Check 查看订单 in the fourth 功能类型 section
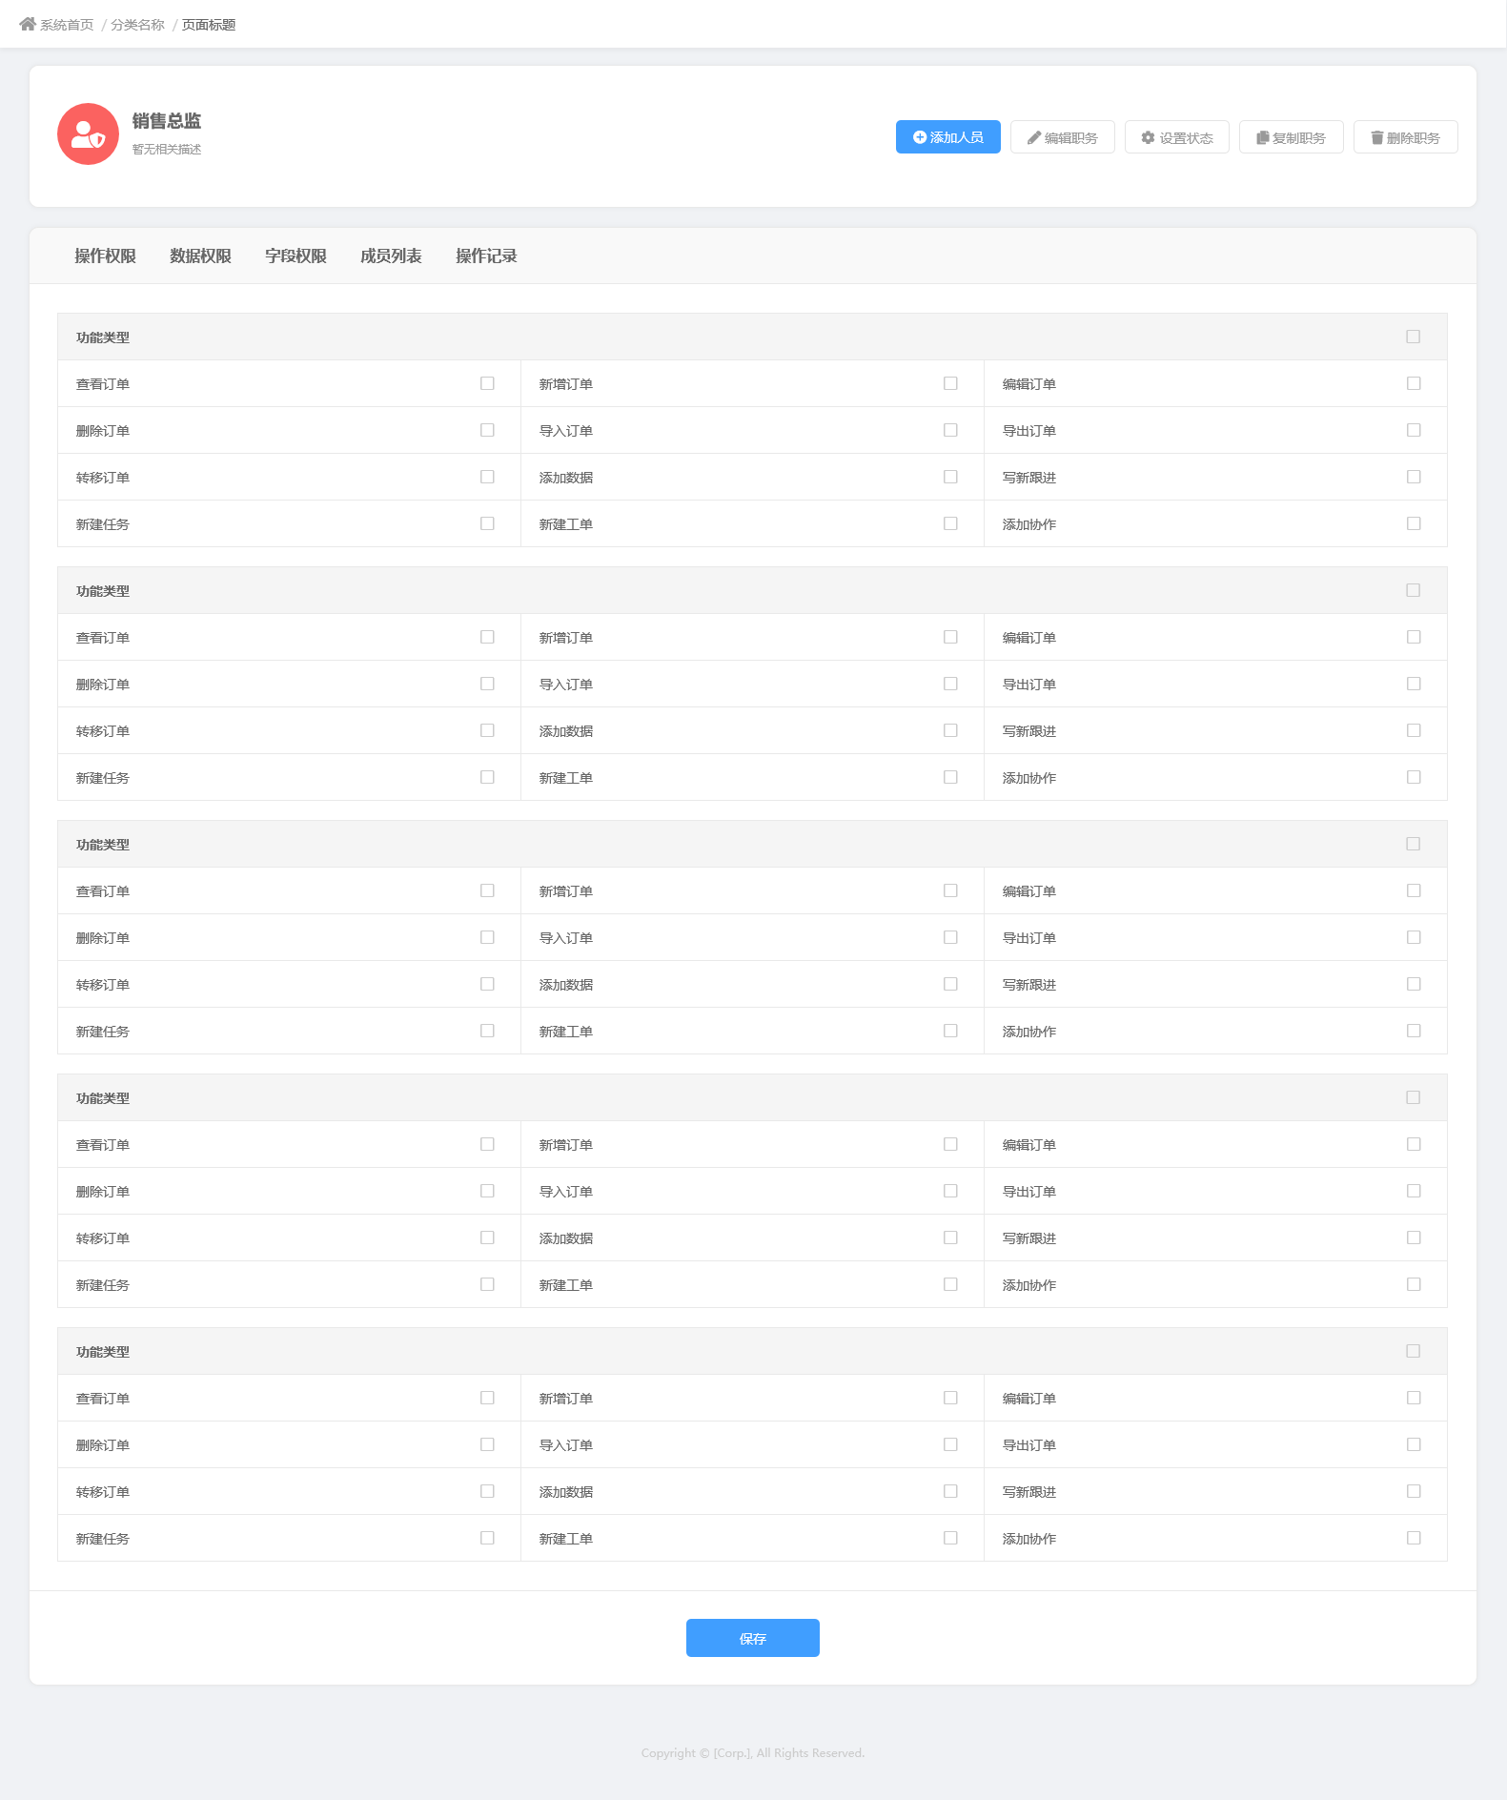This screenshot has width=1507, height=1800. 487,1144
